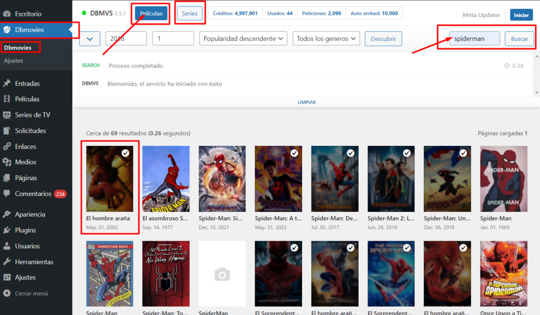This screenshot has width=540, height=315.
Task: Click the Entradas pin icon
Action: pyautogui.click(x=7, y=83)
